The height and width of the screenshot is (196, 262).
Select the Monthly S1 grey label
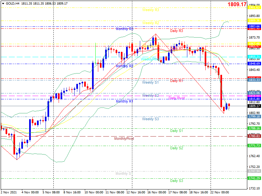(x=124, y=174)
